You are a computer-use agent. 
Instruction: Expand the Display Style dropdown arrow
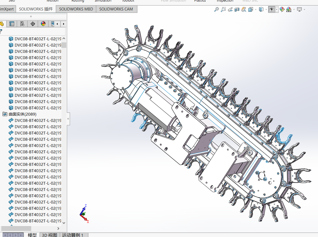(x=266, y=10)
